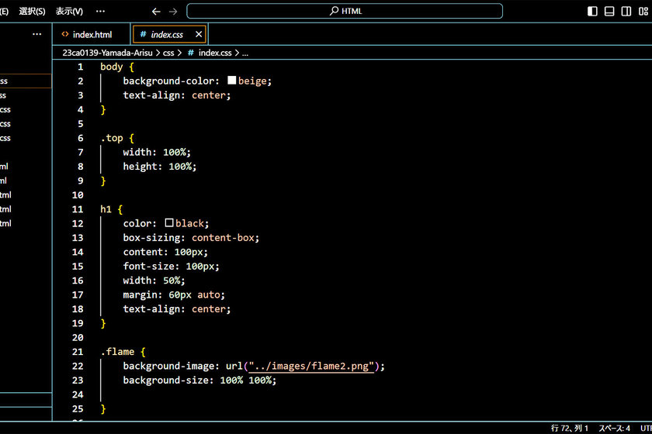This screenshot has width=652, height=434.
Task: Click the forward navigation arrow
Action: (173, 12)
